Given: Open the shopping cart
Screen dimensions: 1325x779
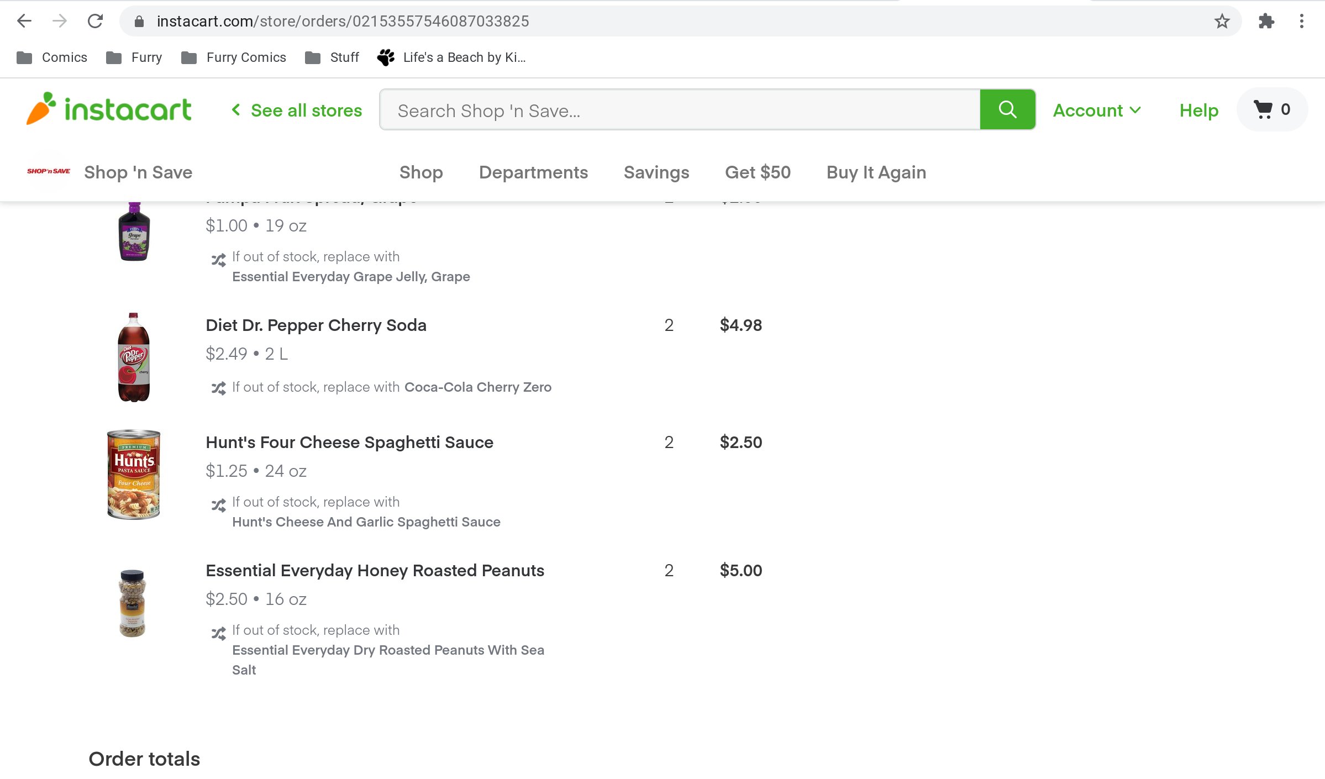Looking at the screenshot, I should 1271,109.
